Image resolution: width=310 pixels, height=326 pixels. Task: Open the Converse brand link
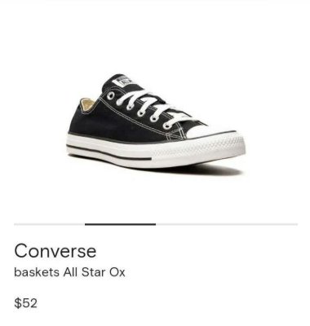pyautogui.click(x=55, y=251)
